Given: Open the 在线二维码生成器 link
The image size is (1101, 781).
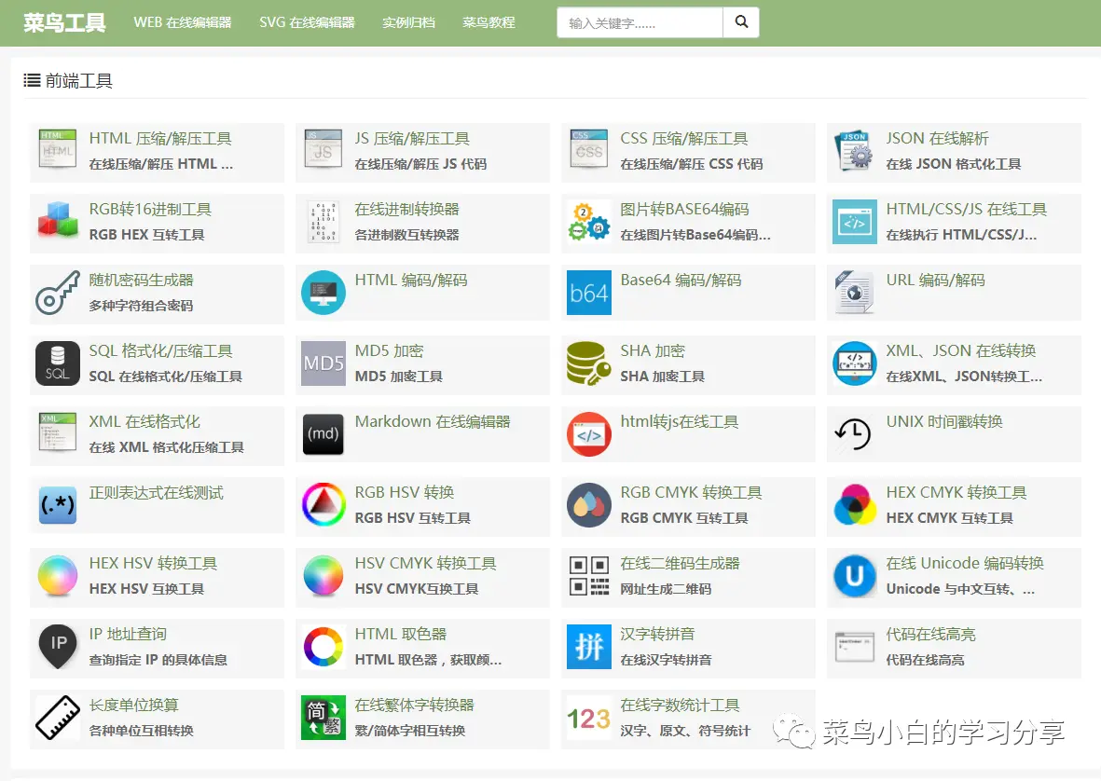Looking at the screenshot, I should click(680, 564).
